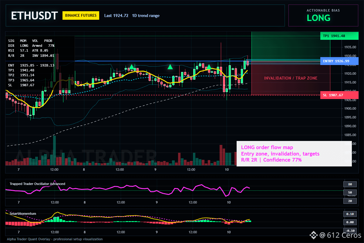The image size is (364, 243).
Task: Click the 1935.00 price axis label
Action: [x=350, y=47]
